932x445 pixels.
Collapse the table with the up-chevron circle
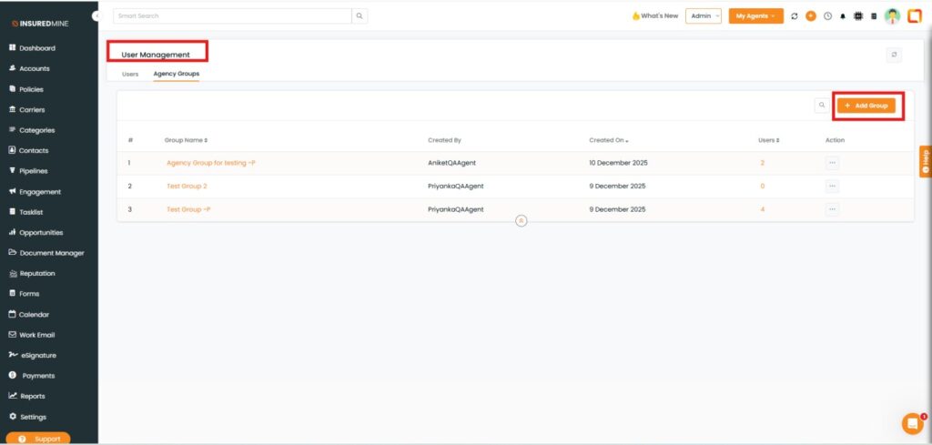pos(522,220)
